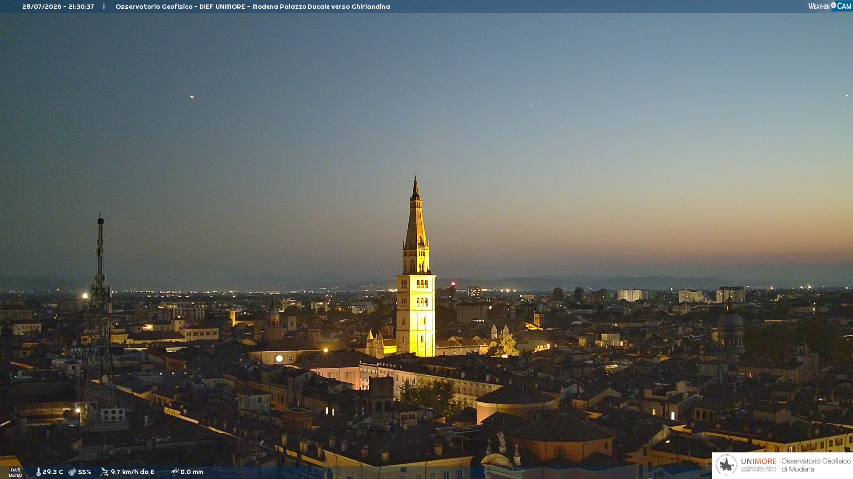Click the WeatherCAM logo
This screenshot has height=479, width=853.
click(x=830, y=6)
